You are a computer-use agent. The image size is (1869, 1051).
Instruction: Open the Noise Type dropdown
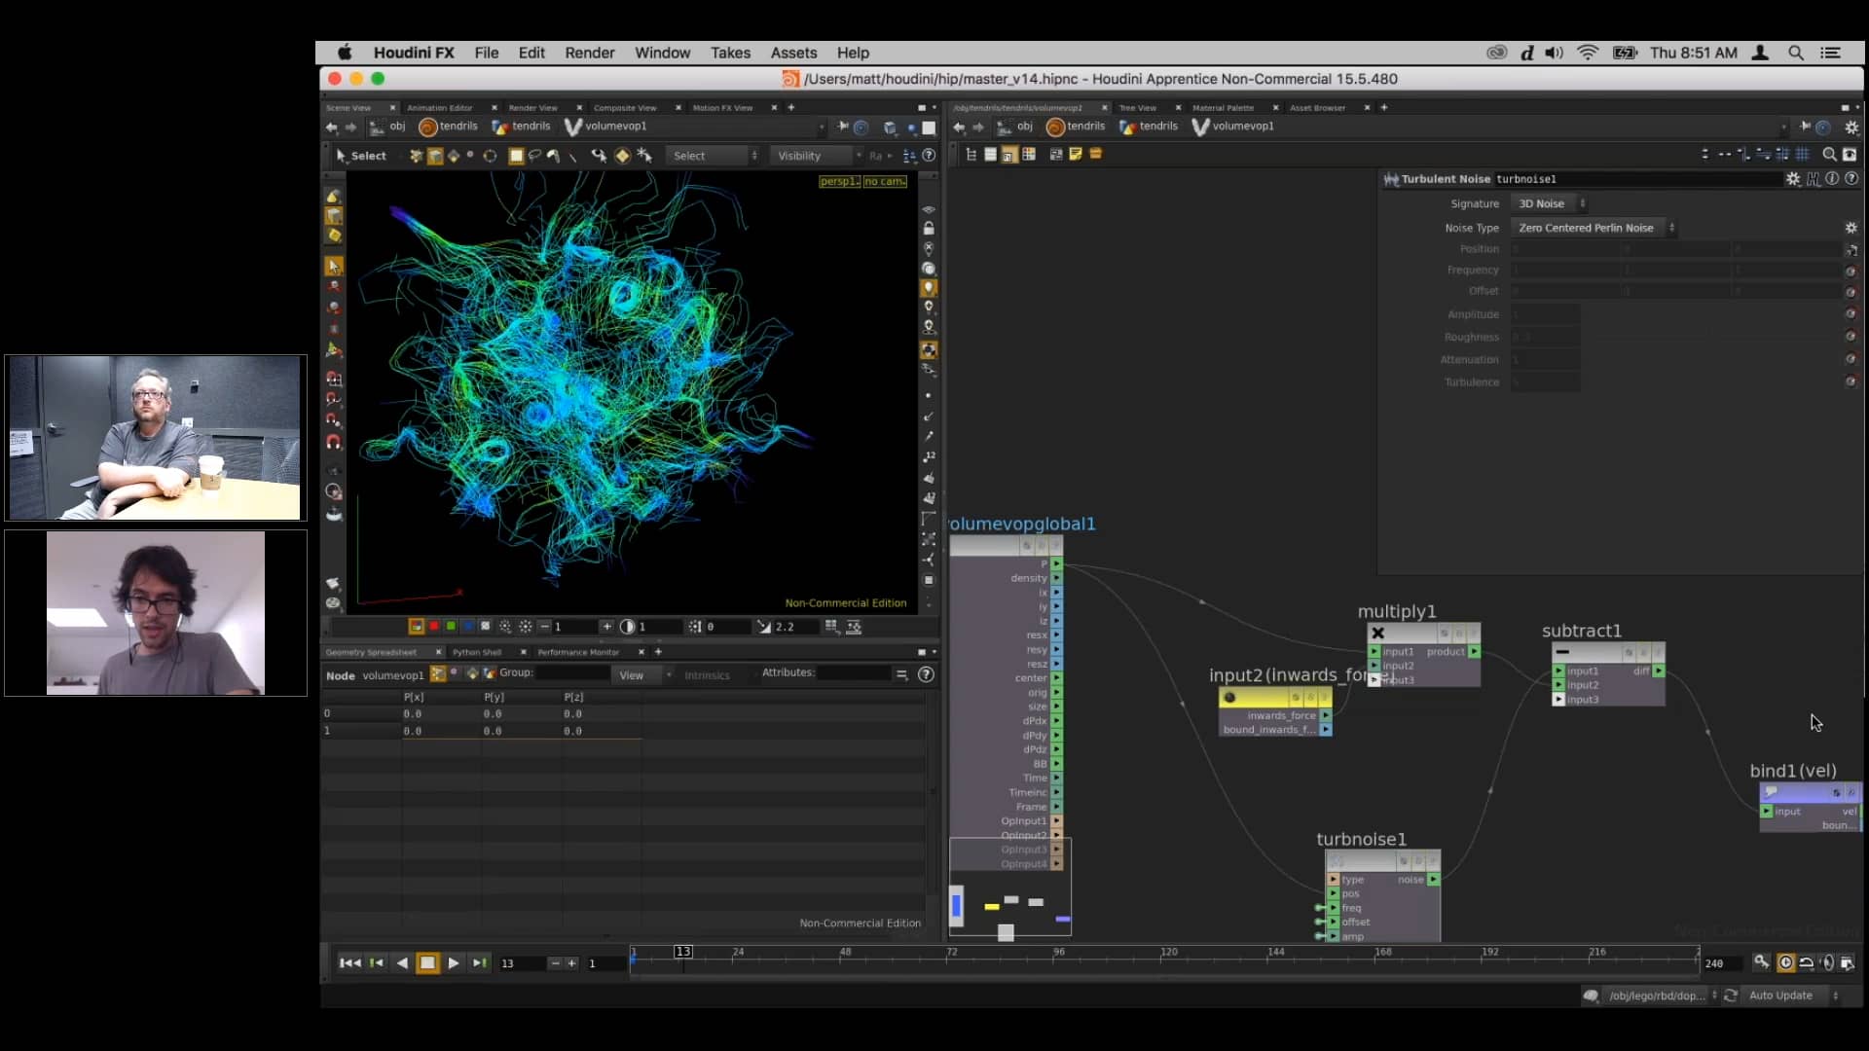coord(1593,227)
